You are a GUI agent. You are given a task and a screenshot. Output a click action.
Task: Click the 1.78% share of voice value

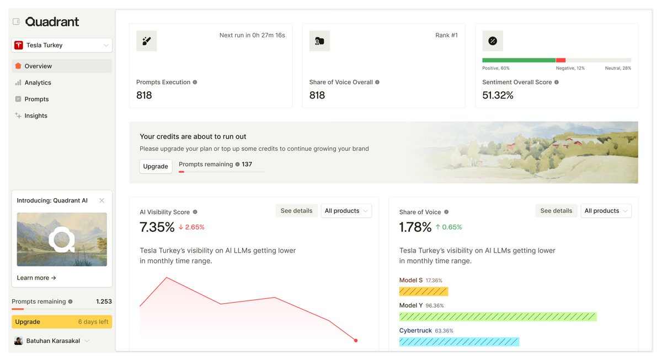(x=415, y=227)
